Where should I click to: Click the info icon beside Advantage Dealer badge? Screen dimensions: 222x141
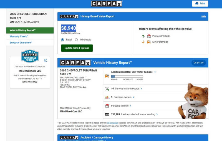pos(46,60)
